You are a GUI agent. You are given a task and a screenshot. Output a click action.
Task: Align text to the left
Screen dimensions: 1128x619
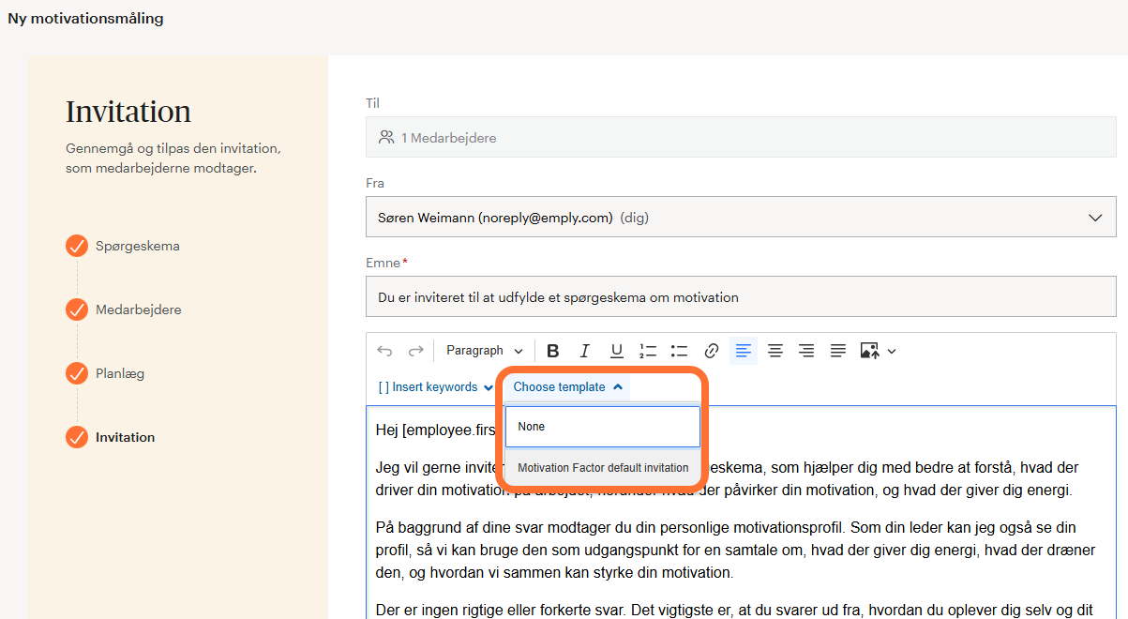click(744, 351)
